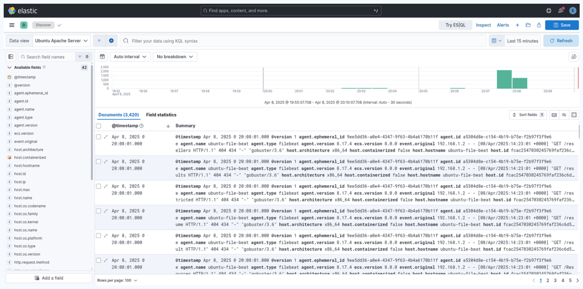This screenshot has height=289, width=583.
Task: Open the hamburger navigation menu
Action: pos(12,25)
